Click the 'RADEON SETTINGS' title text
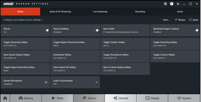This screenshot has width=201, height=102. 32,4
